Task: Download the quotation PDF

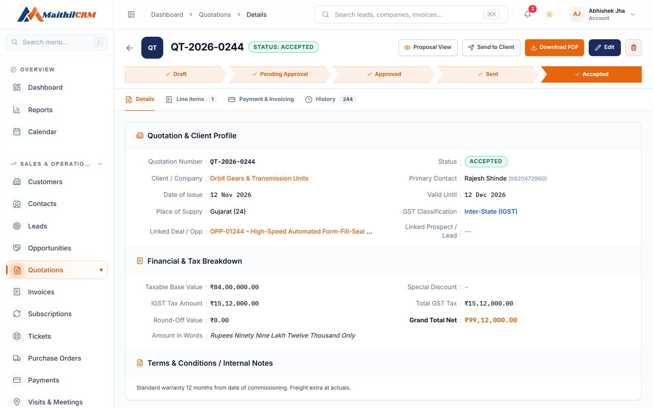Action: [554, 47]
